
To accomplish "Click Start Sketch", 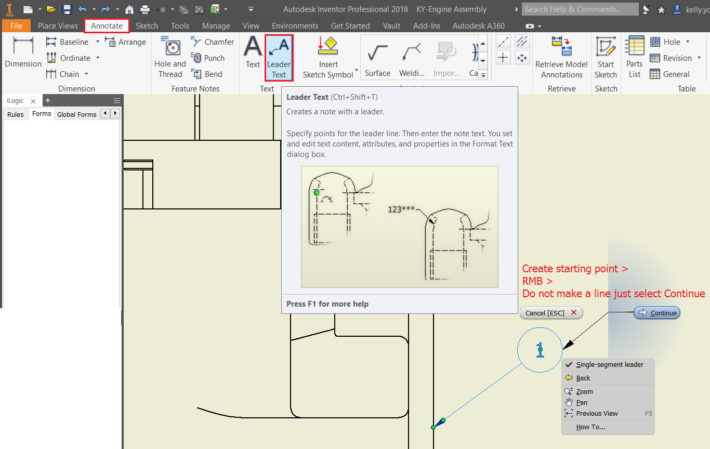I will pos(606,58).
